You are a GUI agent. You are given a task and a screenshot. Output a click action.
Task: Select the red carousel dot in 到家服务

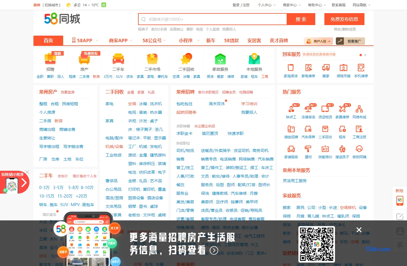(361, 55)
